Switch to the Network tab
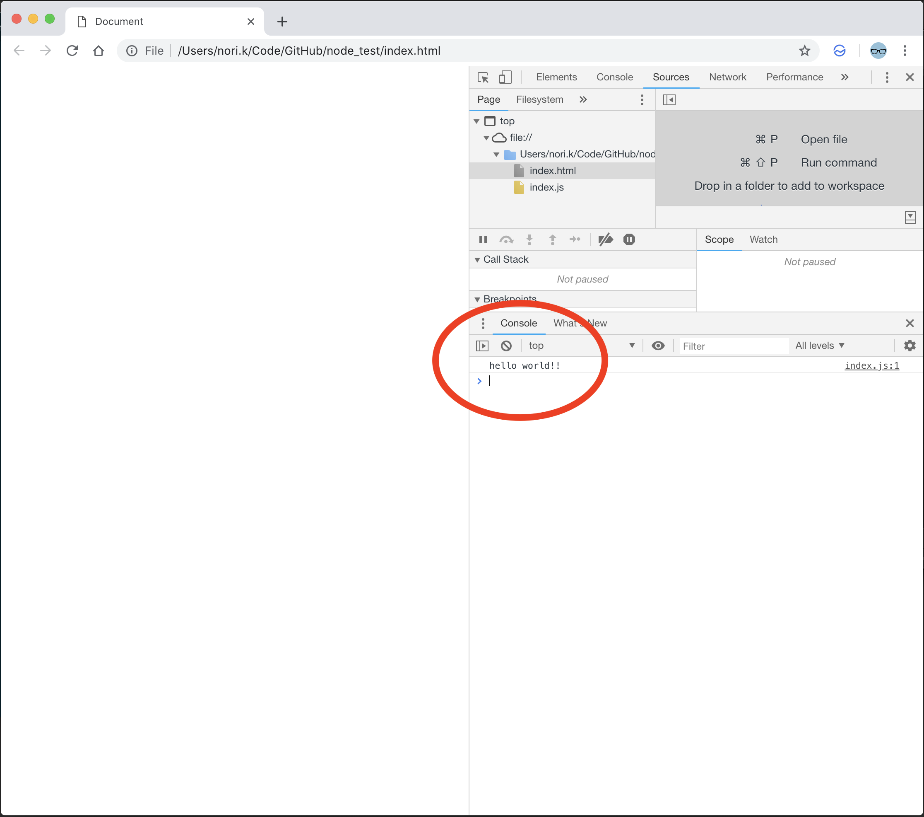The height and width of the screenshot is (817, 924). (727, 77)
